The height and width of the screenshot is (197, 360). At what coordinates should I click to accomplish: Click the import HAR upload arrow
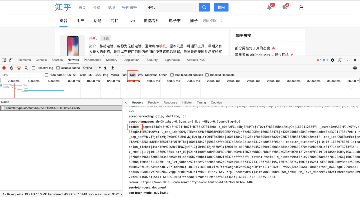tap(105, 68)
